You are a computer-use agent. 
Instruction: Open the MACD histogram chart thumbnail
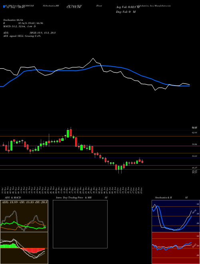tap(24, 248)
